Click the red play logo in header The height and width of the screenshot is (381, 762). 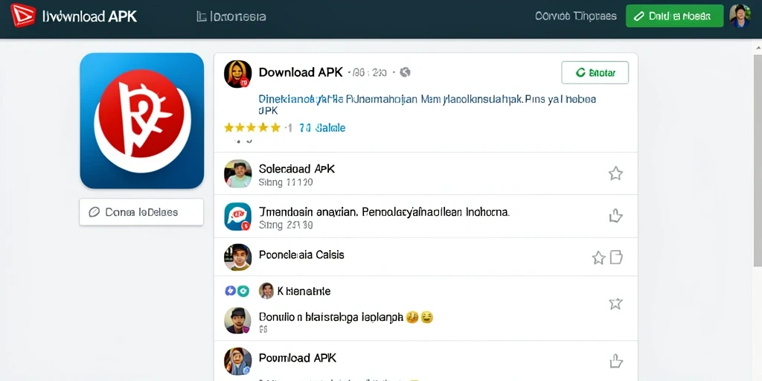[x=23, y=16]
